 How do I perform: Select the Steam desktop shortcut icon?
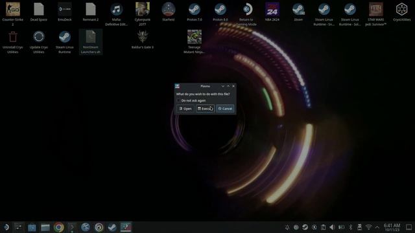tap(298, 10)
